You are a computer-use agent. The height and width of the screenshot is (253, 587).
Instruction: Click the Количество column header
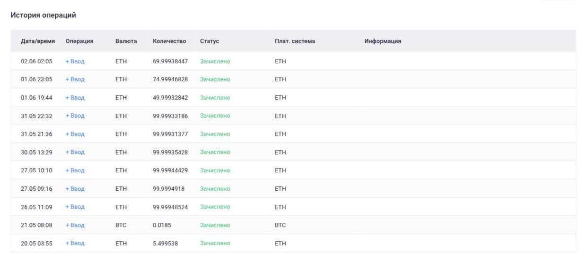(x=169, y=41)
